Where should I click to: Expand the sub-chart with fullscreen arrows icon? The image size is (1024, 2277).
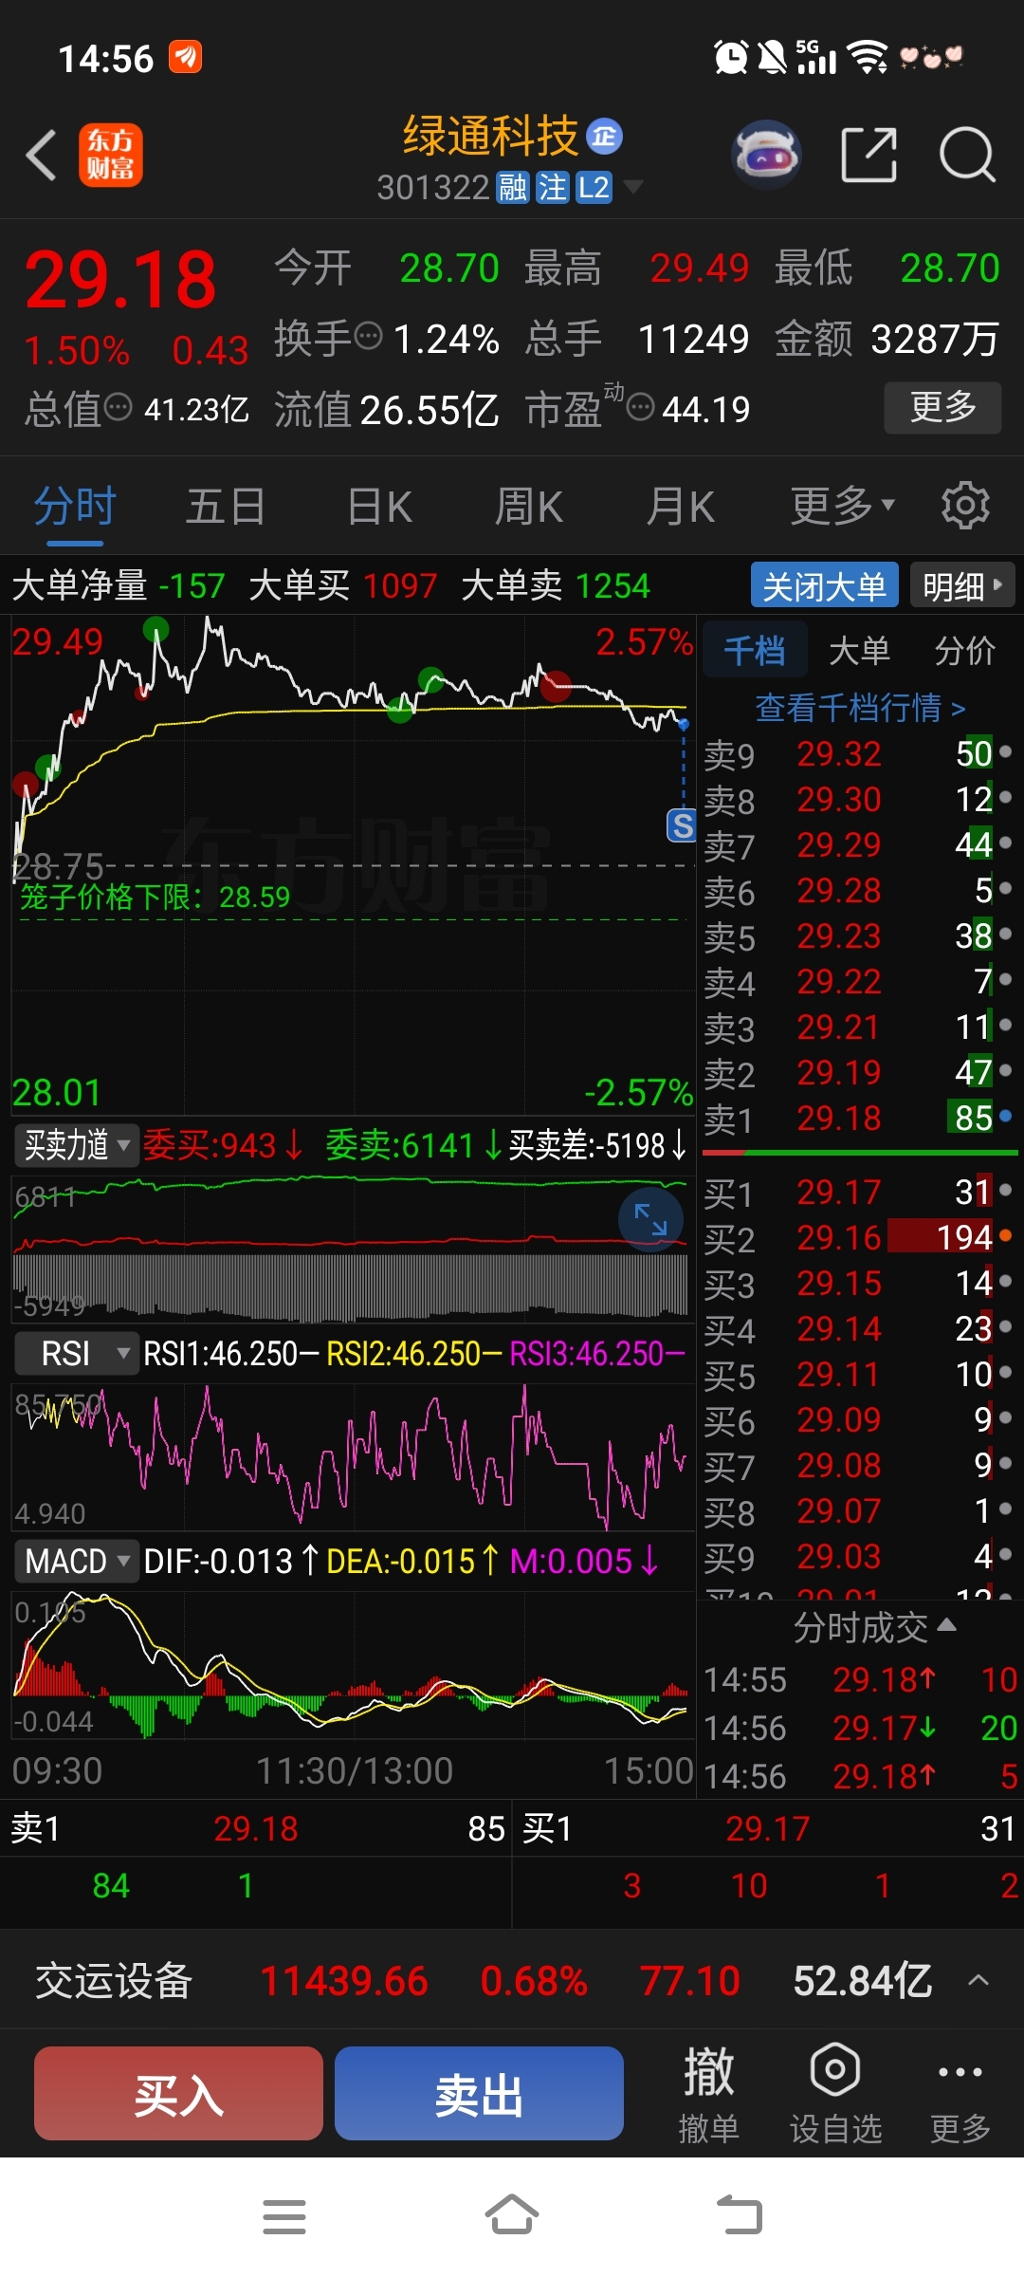[x=650, y=1220]
